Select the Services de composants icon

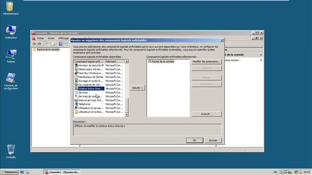coord(76,96)
